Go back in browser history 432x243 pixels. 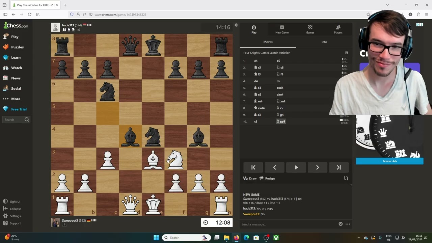point(13,15)
